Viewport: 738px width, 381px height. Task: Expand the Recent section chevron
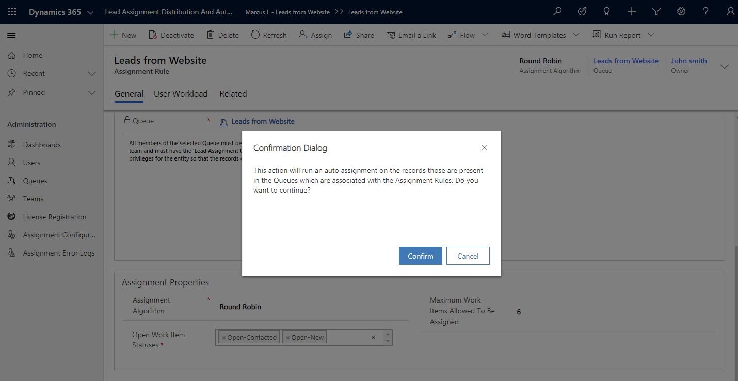(x=92, y=74)
